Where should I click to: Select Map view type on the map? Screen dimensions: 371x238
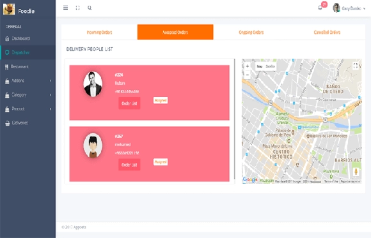[x=260, y=66]
